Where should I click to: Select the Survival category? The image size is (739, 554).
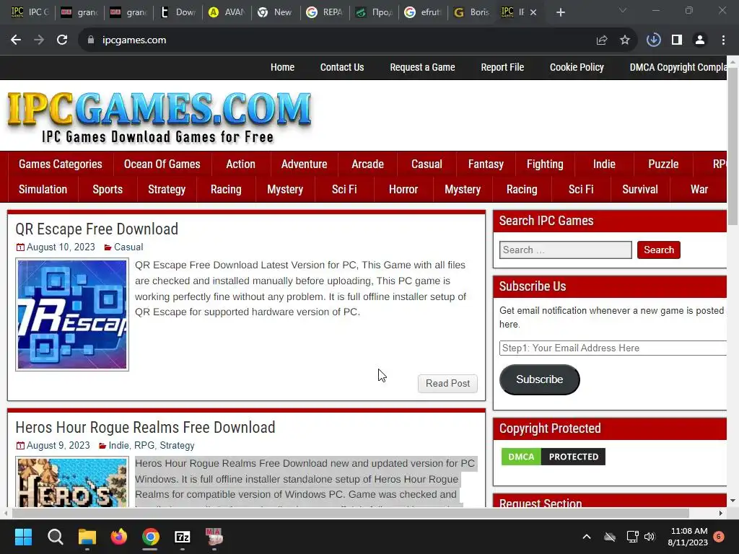640,190
